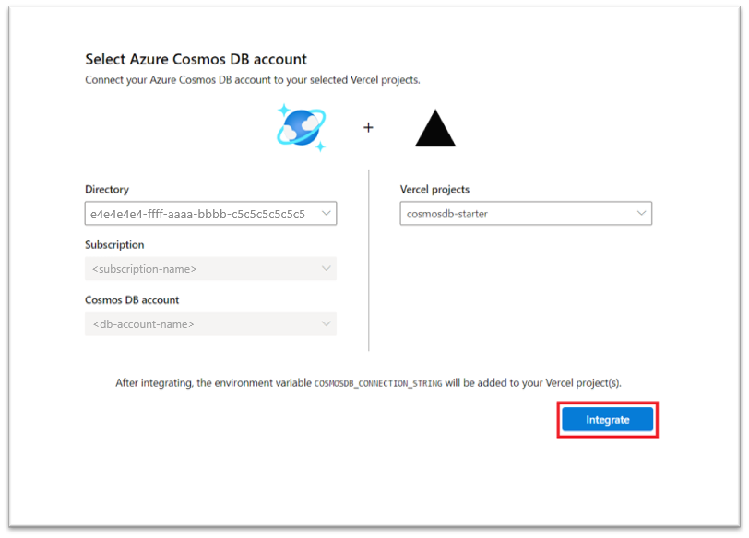
Task: Click the Subscription dropdown chevron arrow
Action: [x=327, y=268]
